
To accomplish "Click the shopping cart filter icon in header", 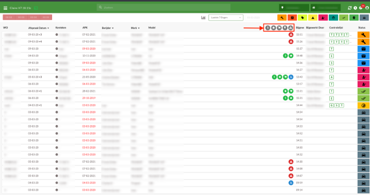I will [279, 28].
